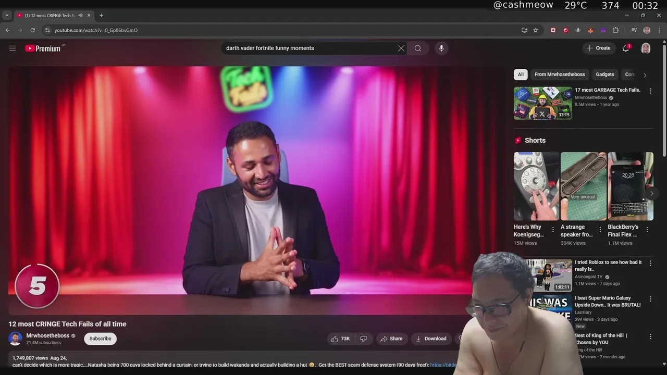Viewport: 667px width, 375px height.
Task: Click 1,749,807 views description text
Action: point(30,358)
